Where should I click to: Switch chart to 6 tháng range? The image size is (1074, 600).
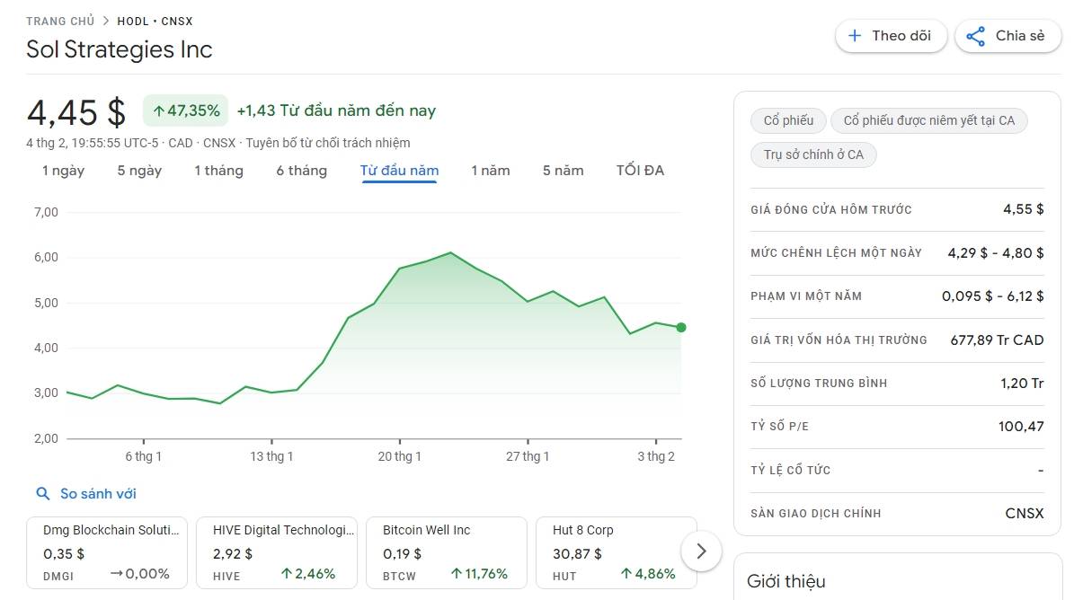coord(301,171)
